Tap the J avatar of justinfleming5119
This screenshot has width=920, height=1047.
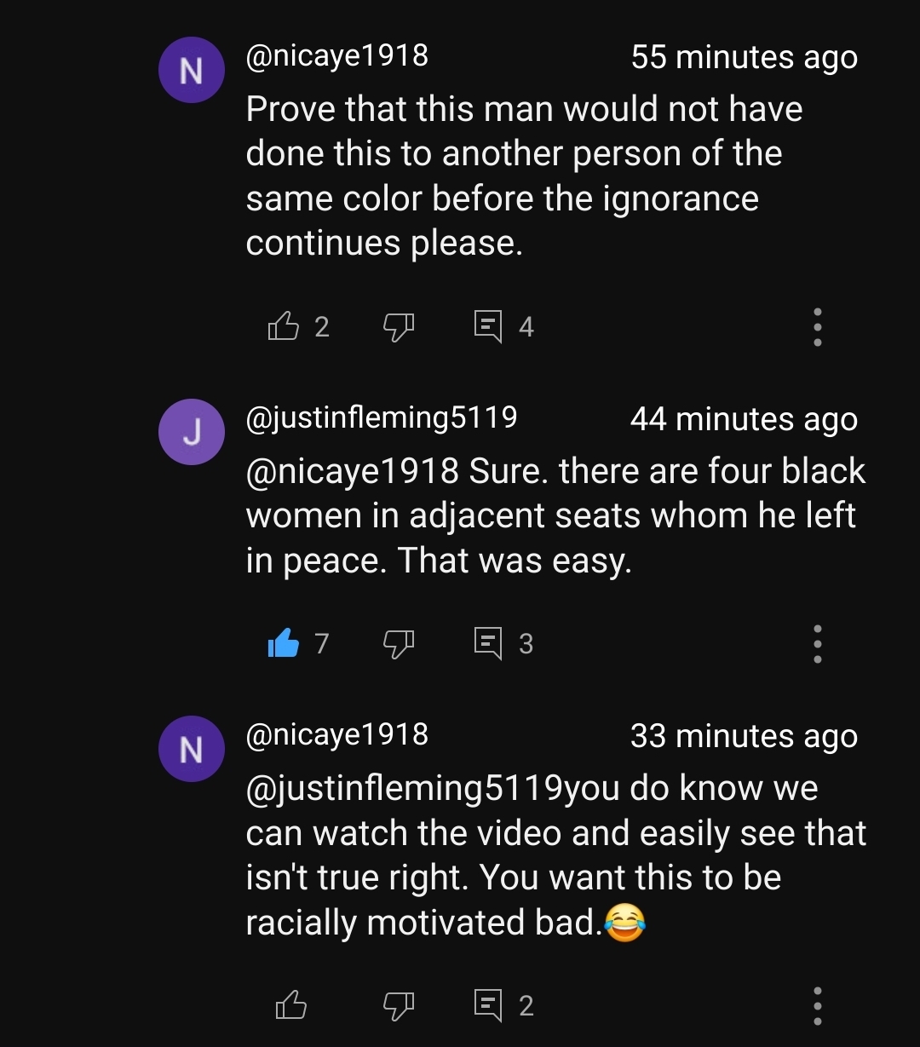pos(192,432)
